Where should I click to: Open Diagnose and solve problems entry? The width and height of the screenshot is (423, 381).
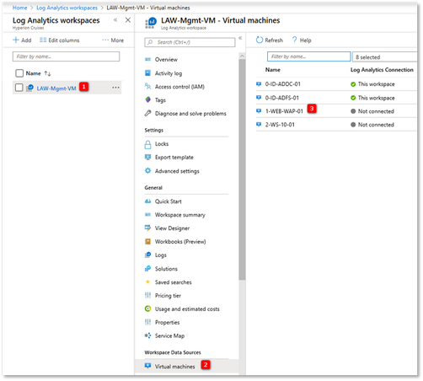coord(190,114)
